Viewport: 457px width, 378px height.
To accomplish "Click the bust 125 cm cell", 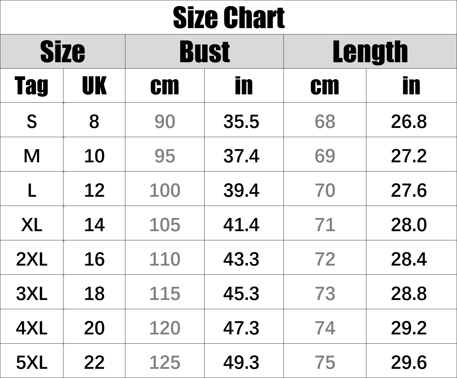I will pyautogui.click(x=165, y=362).
